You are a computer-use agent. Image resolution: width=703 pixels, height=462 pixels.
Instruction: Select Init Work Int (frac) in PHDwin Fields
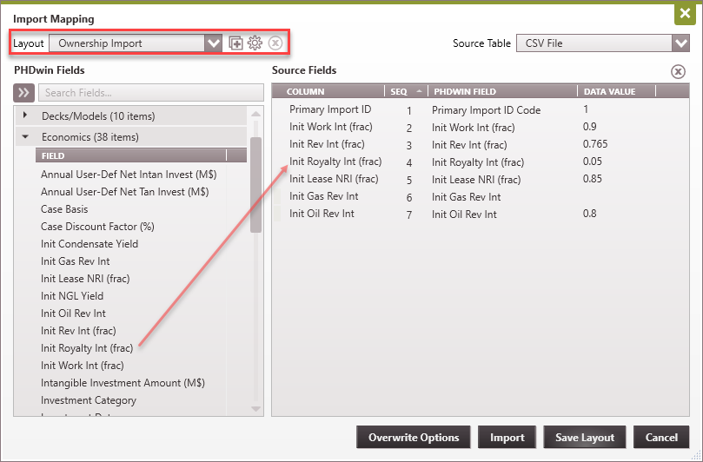[x=82, y=366]
